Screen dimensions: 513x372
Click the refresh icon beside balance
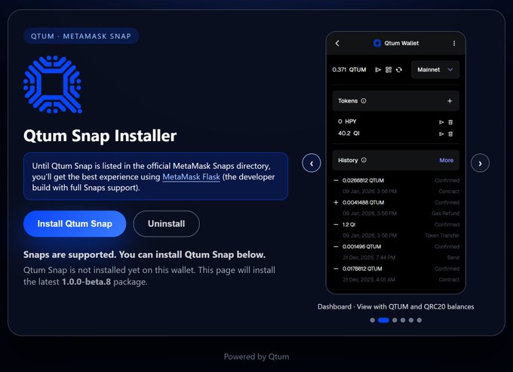[x=399, y=69]
